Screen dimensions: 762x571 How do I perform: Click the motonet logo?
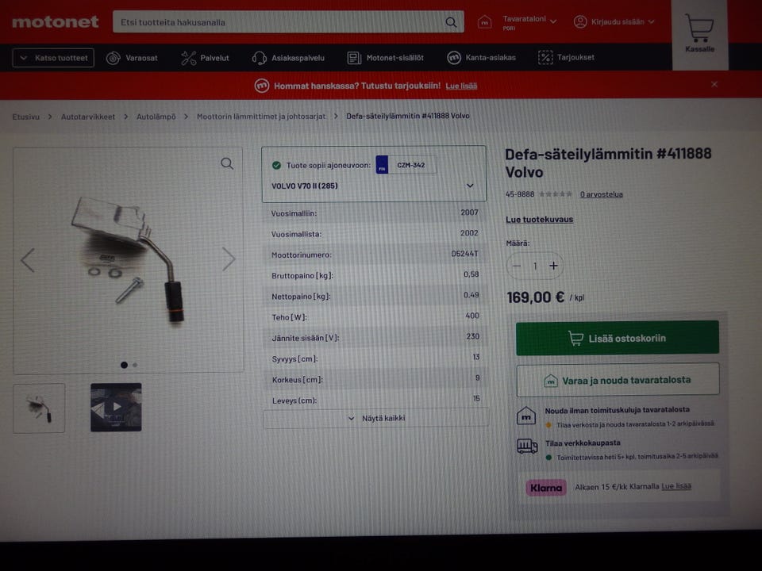(x=56, y=22)
